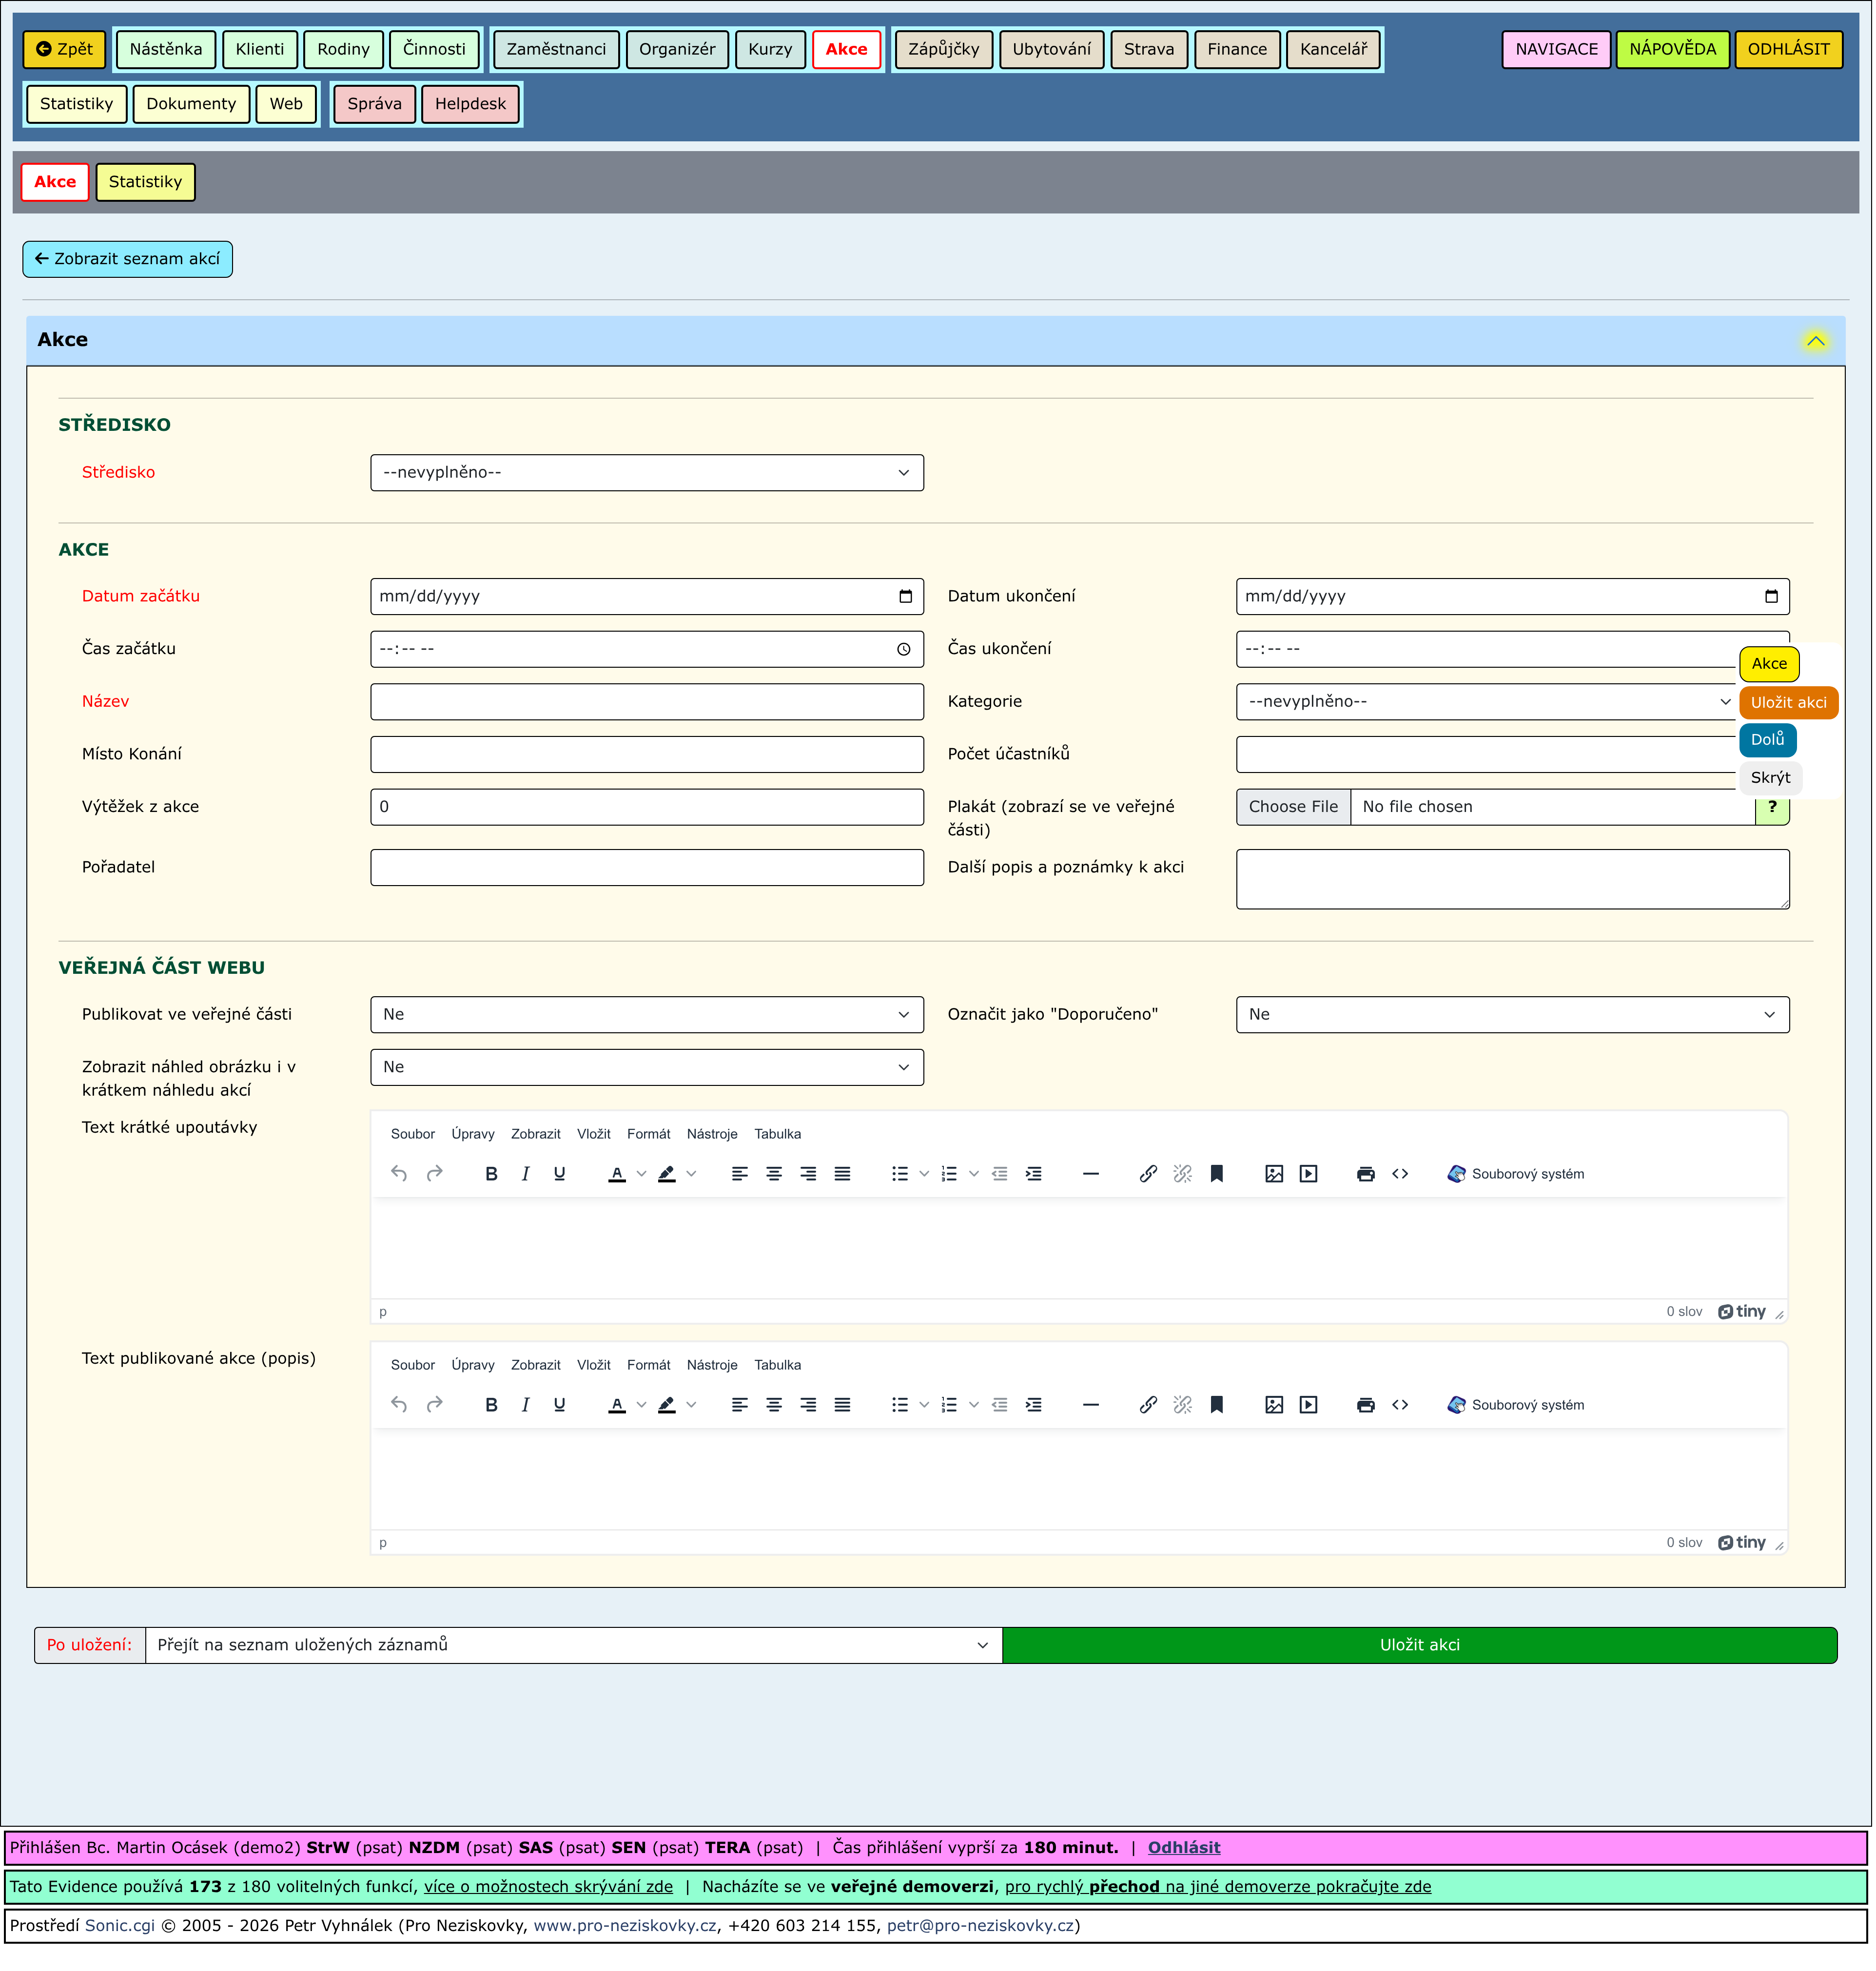Click bullet list icon in short teaser editor

[x=899, y=1174]
